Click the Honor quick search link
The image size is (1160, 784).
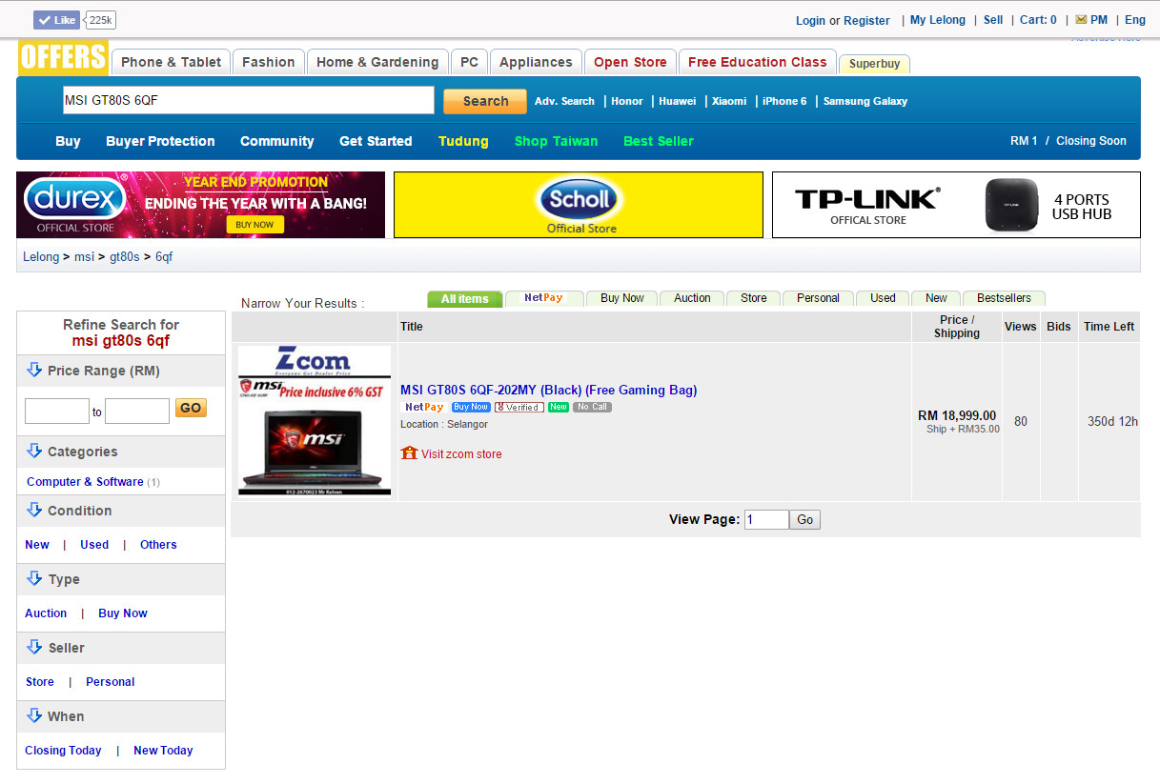627,101
